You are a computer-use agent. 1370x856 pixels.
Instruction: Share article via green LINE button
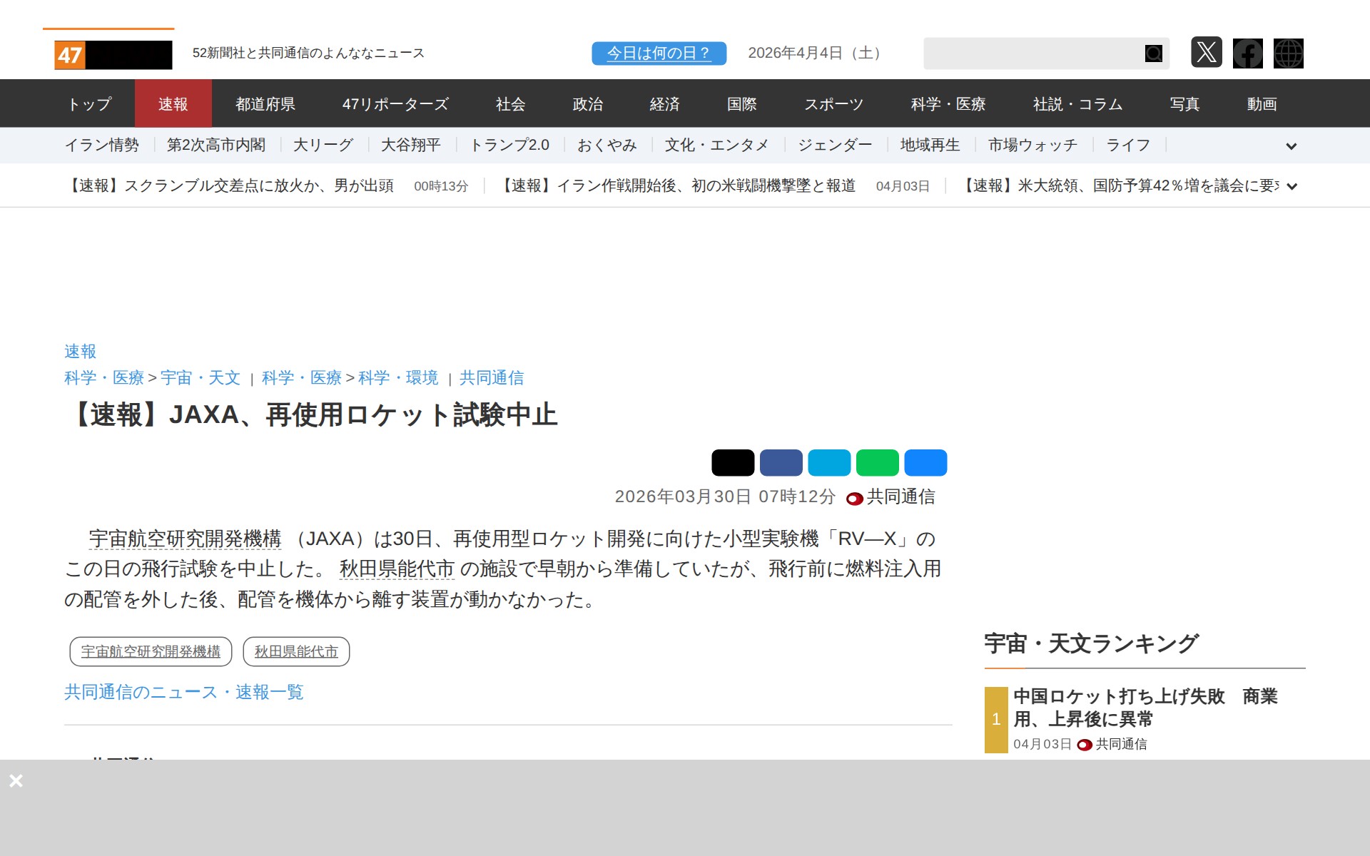coord(877,463)
